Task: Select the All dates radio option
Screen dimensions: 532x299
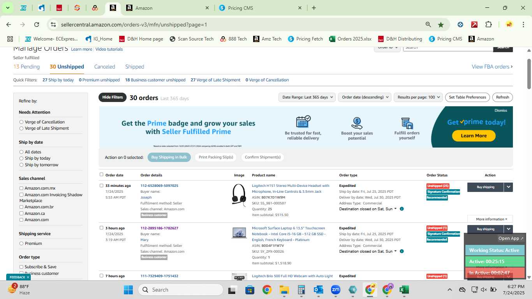Action: [21, 152]
